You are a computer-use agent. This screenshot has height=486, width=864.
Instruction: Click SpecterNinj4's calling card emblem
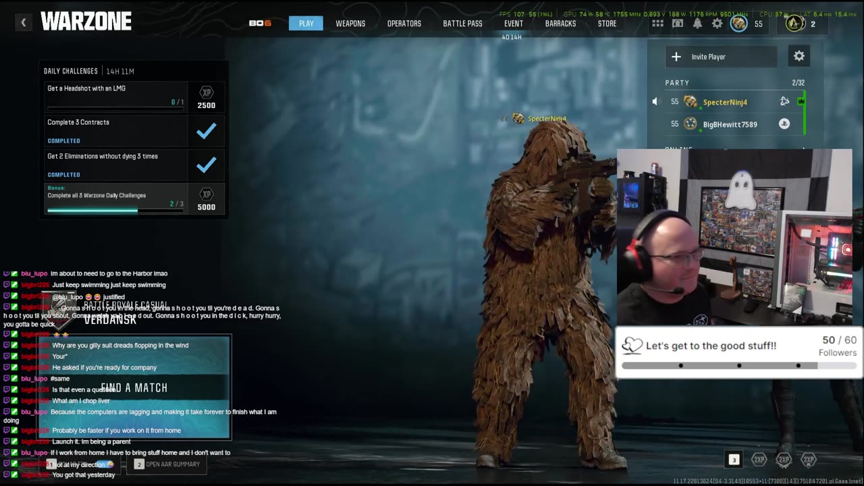(691, 102)
